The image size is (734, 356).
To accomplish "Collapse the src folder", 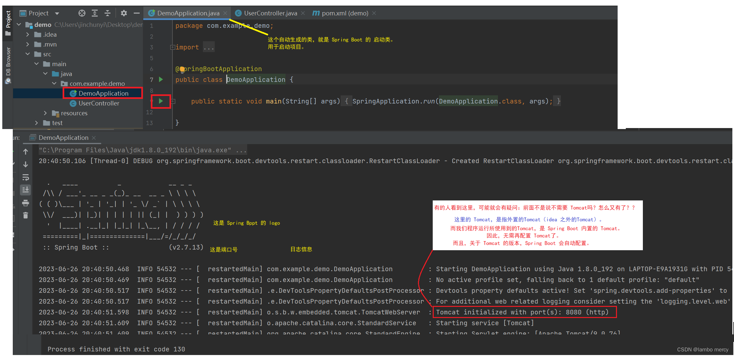I will point(28,54).
